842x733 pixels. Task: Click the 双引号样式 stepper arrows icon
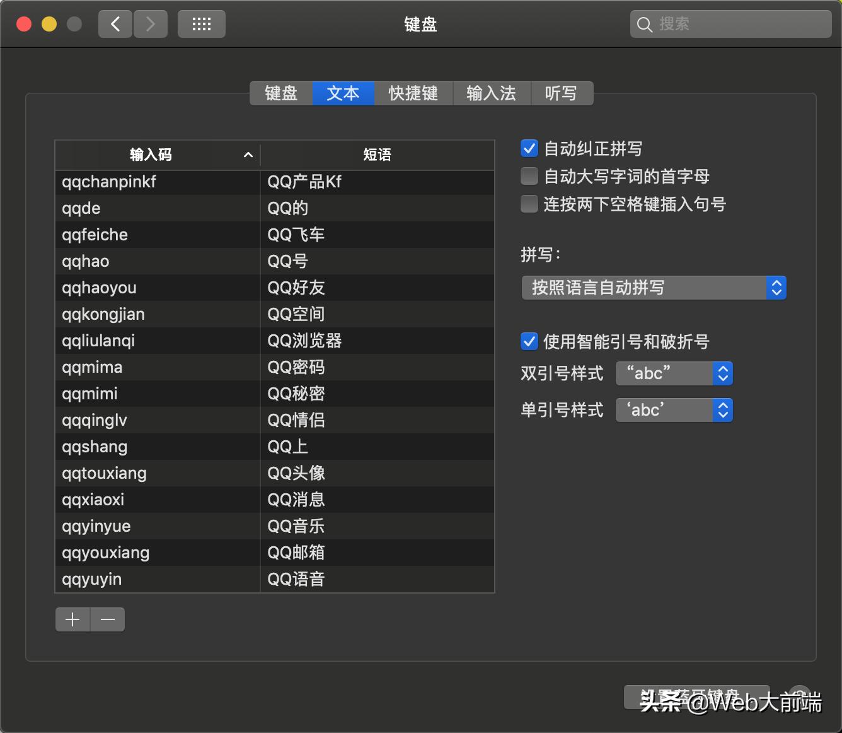(723, 373)
